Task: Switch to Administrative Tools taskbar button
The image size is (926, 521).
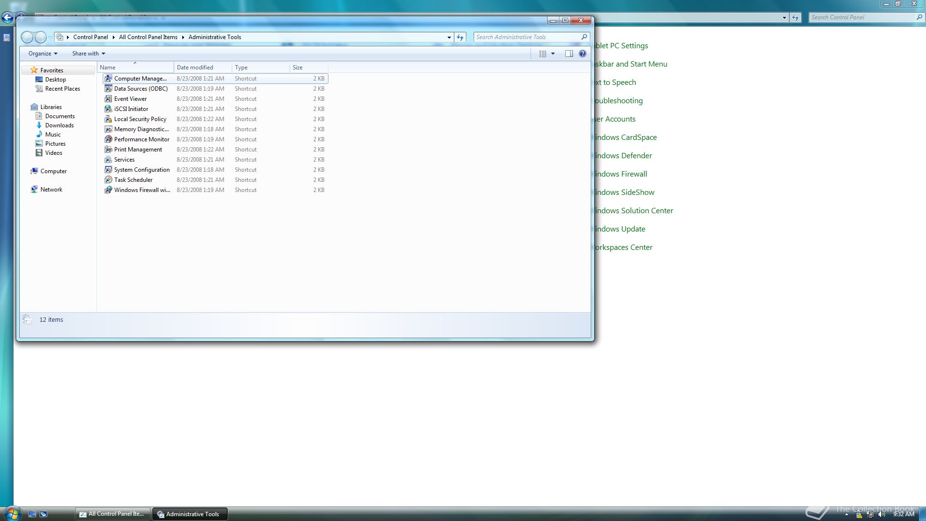Action: [x=190, y=514]
